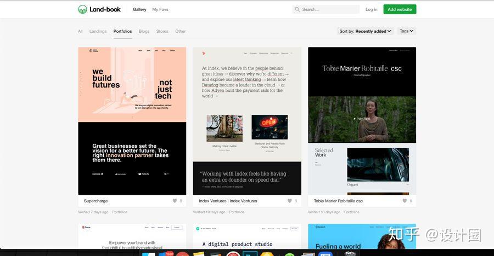
Task: Open the 'Empower your brand' website thumbnail
Action: (x=132, y=236)
